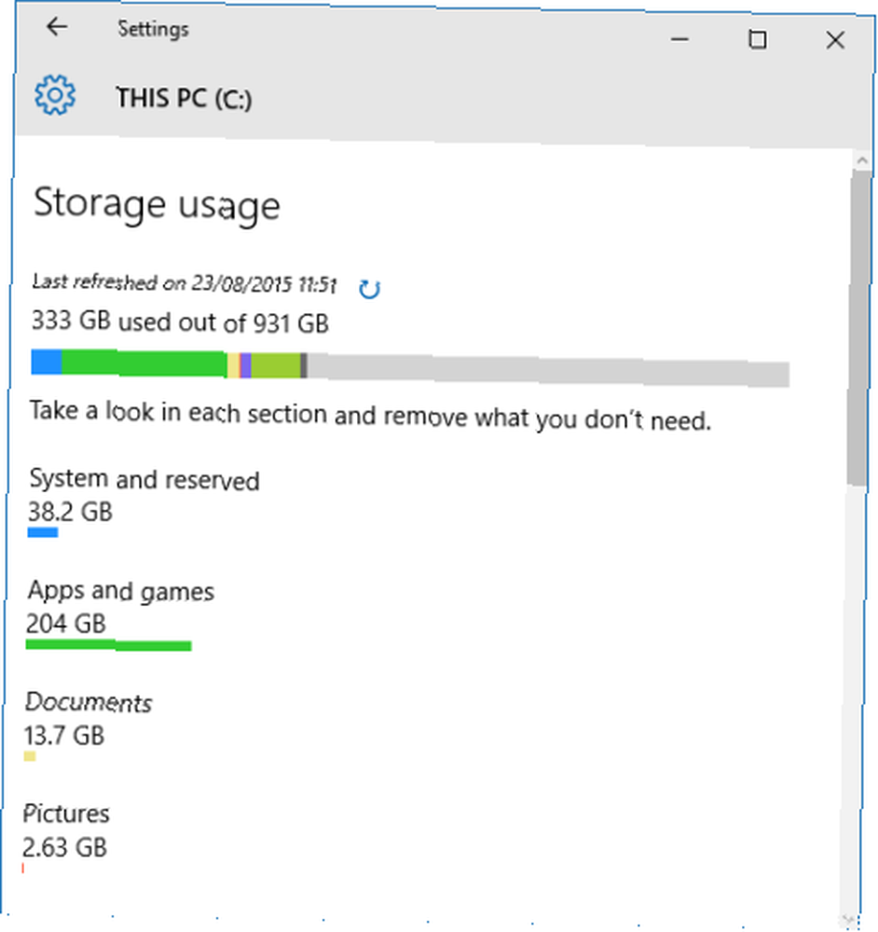Click the green segment of storage bar
Screen dimensions: 878x932
pyautogui.click(x=144, y=363)
